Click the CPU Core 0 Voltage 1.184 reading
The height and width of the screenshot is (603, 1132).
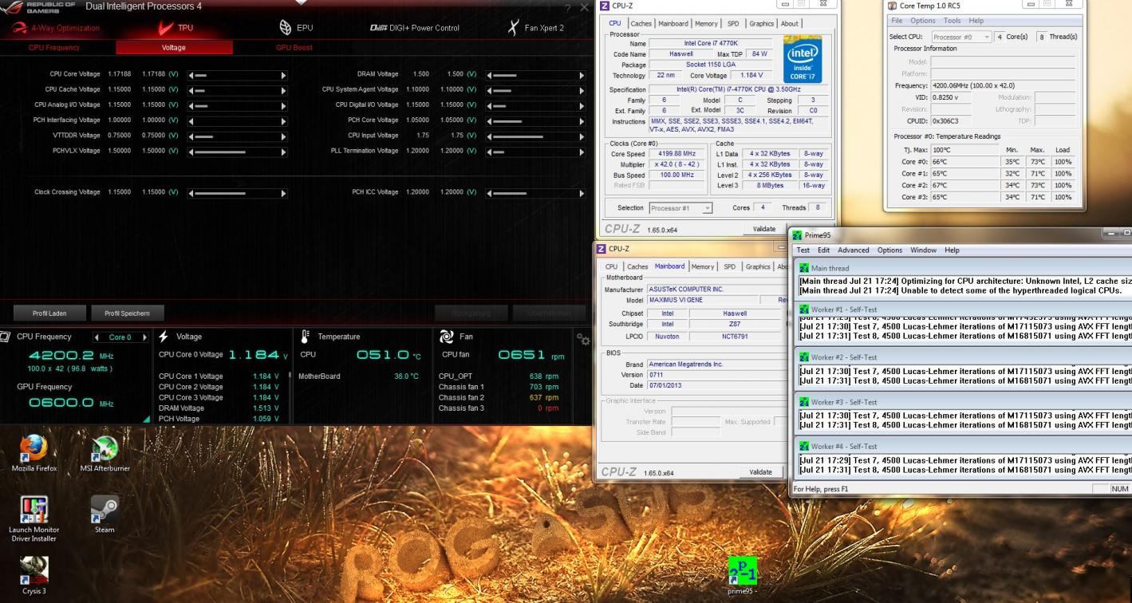[257, 354]
